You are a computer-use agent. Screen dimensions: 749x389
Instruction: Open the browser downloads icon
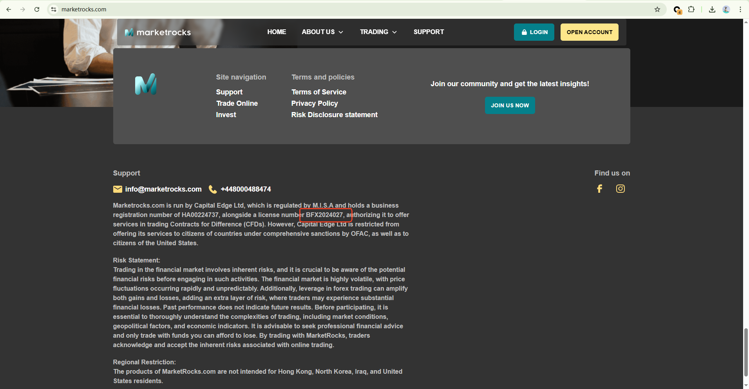[712, 9]
